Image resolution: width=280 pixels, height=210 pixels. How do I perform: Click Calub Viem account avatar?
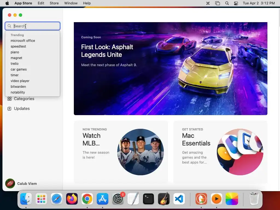(10, 183)
